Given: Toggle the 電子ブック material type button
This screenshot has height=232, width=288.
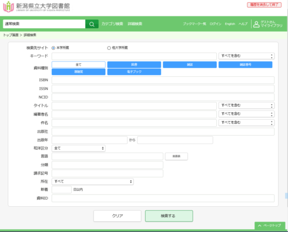Looking at the screenshot, I should pos(134,72).
